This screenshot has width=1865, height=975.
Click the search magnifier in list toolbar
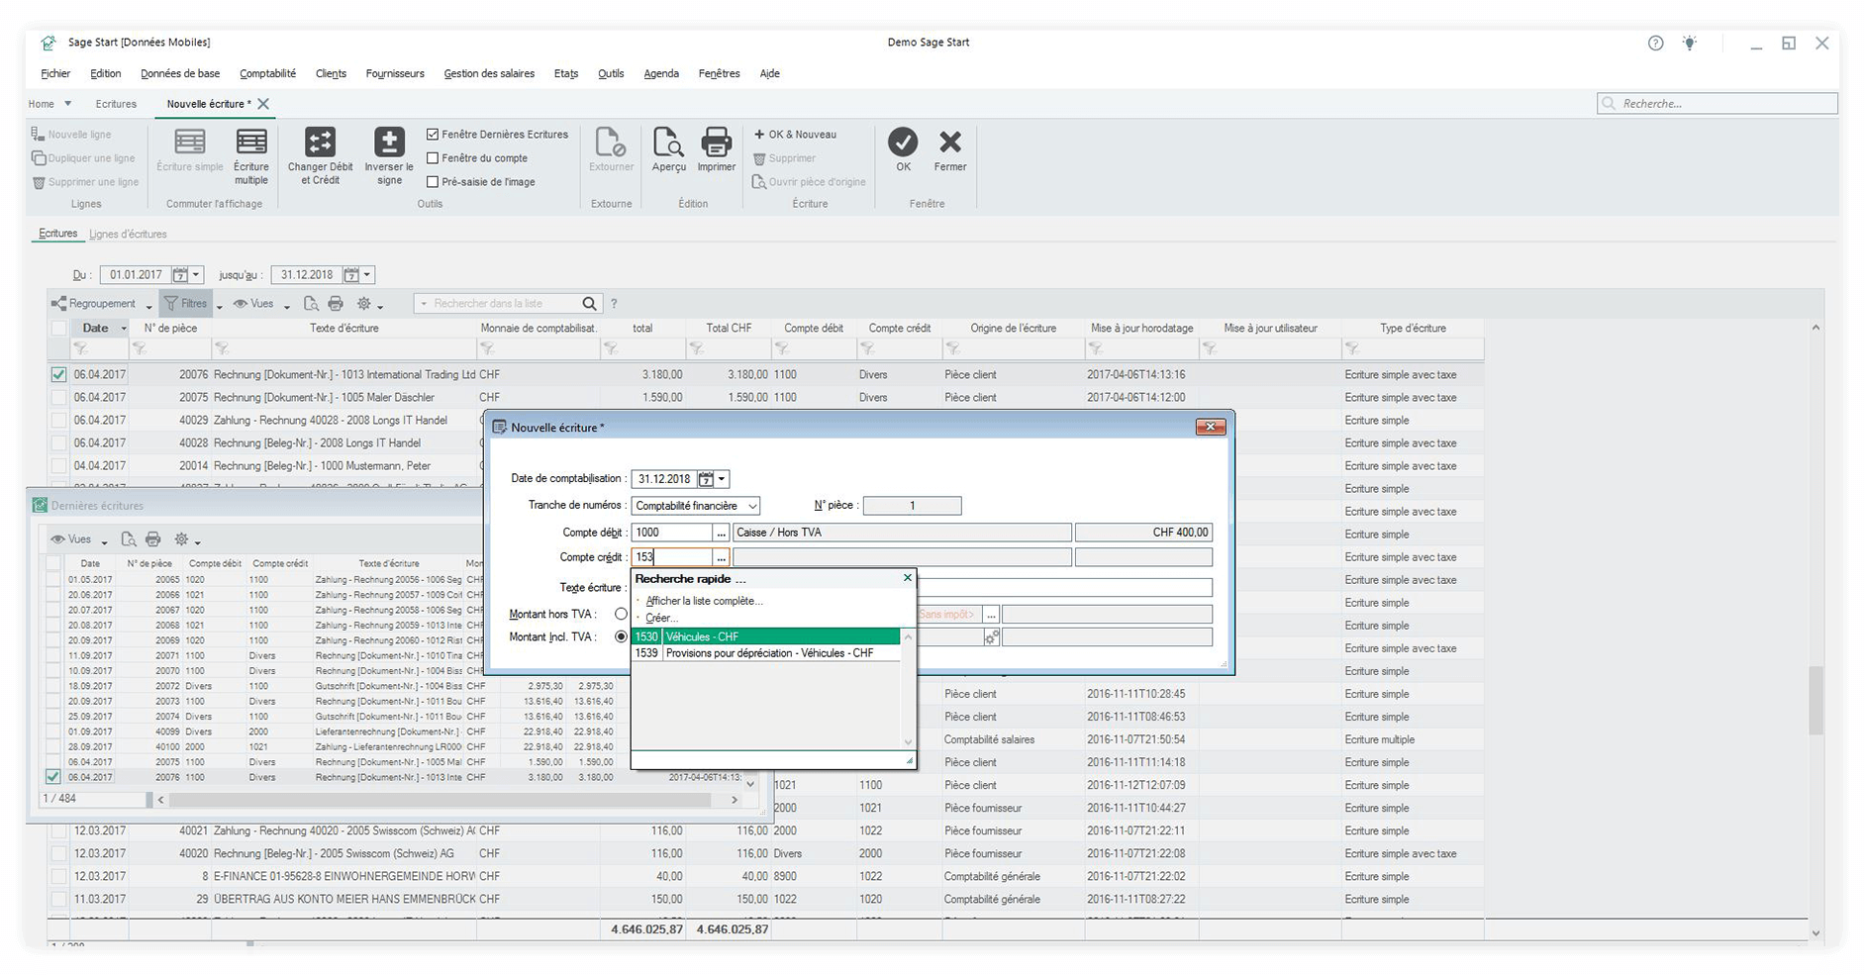pos(589,304)
